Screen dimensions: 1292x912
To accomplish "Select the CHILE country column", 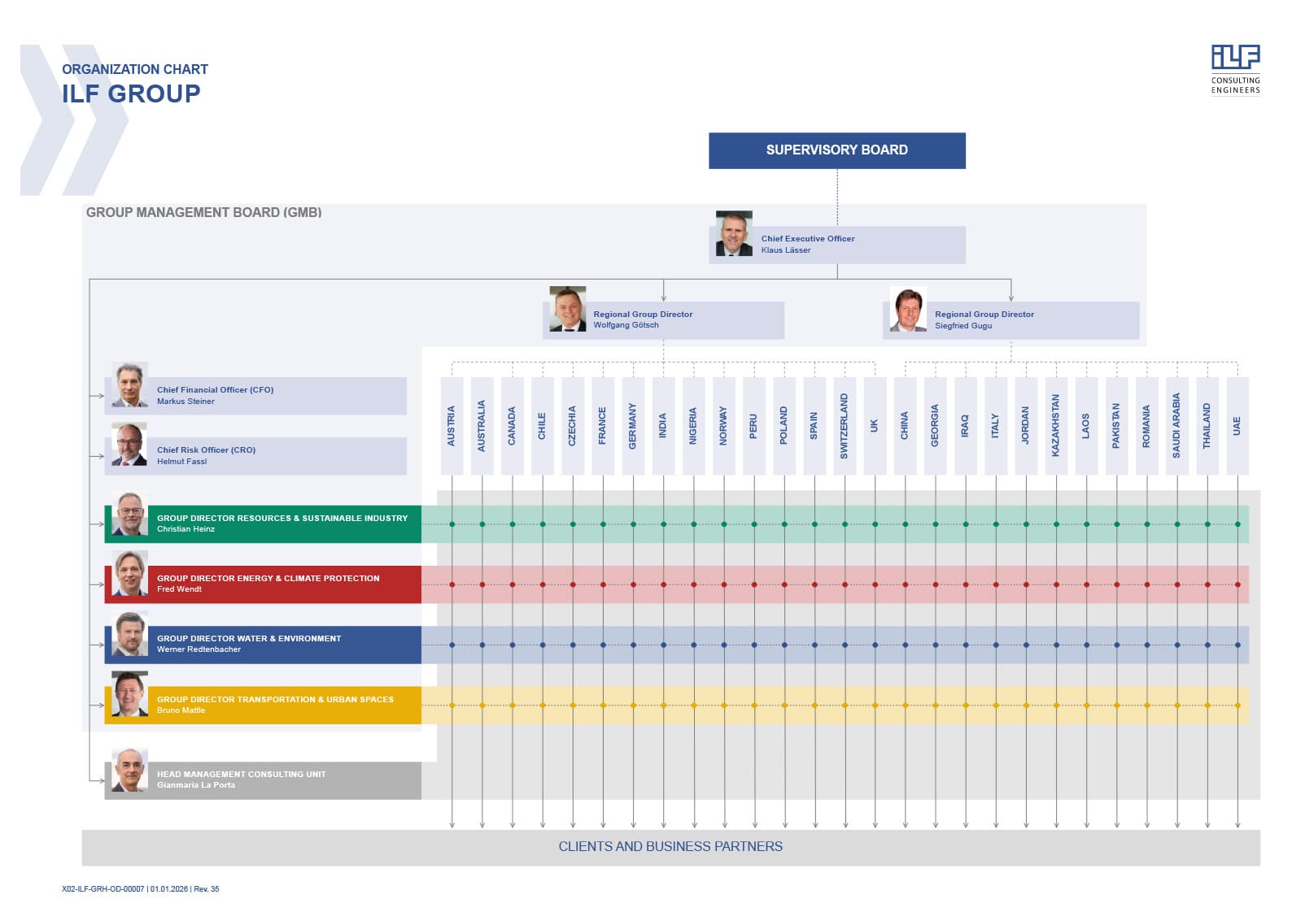I will coord(542,426).
